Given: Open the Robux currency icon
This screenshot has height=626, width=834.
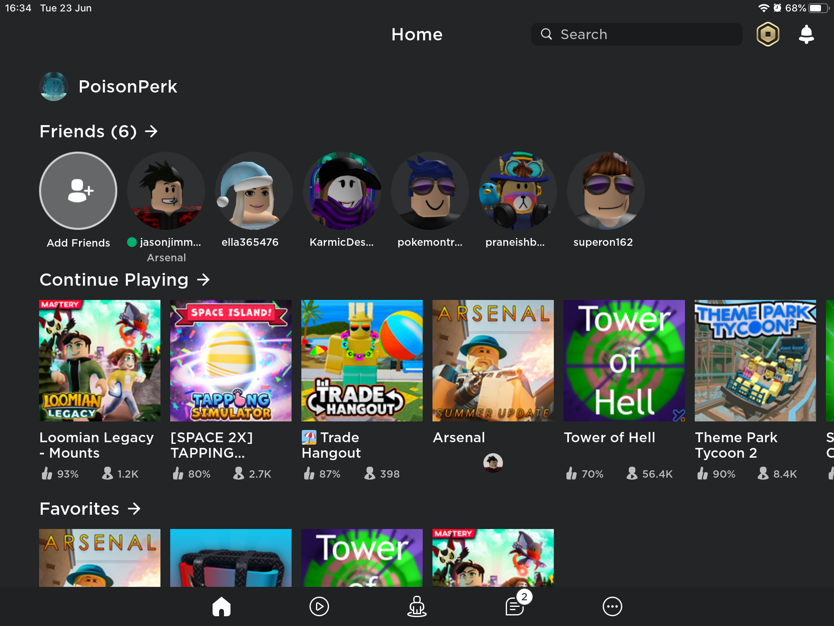Looking at the screenshot, I should point(768,34).
